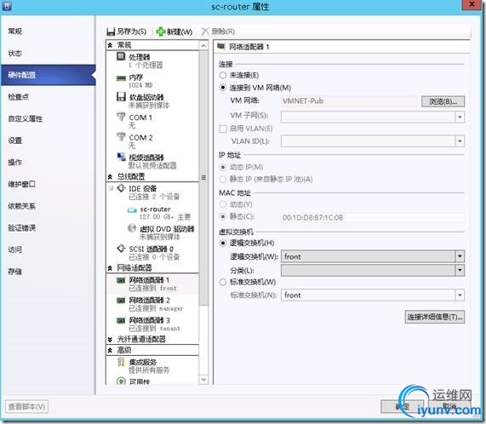Choose Connected to VM network radio button
Screen dimensions: 486x424
tap(223, 88)
